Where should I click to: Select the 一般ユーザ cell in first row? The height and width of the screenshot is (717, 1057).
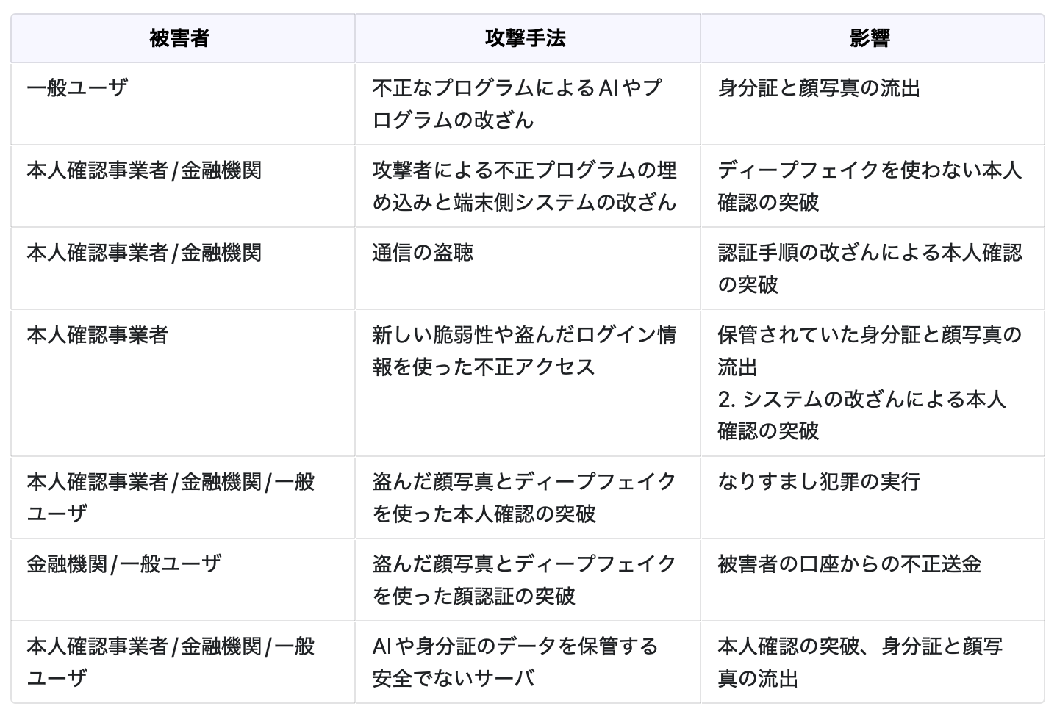(77, 88)
